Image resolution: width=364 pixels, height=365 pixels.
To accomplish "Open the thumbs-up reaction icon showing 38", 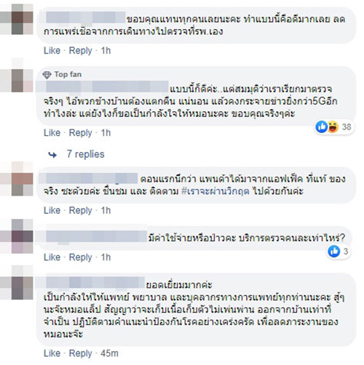I will click(322, 127).
